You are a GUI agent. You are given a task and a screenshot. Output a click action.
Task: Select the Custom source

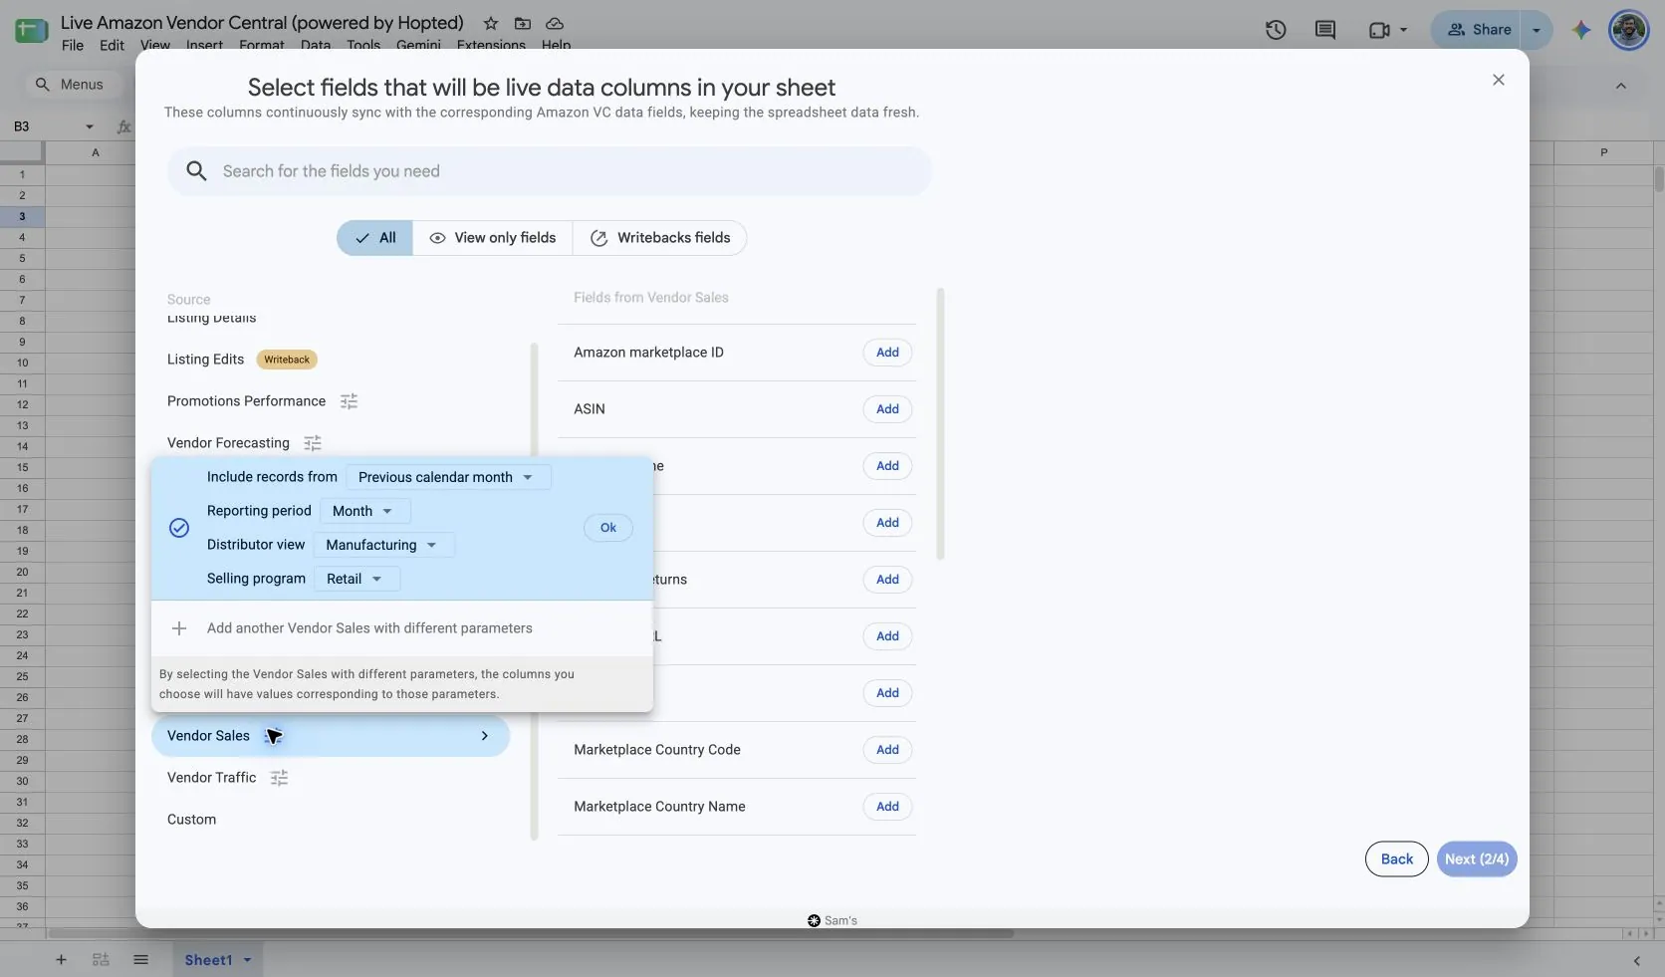point(191,820)
